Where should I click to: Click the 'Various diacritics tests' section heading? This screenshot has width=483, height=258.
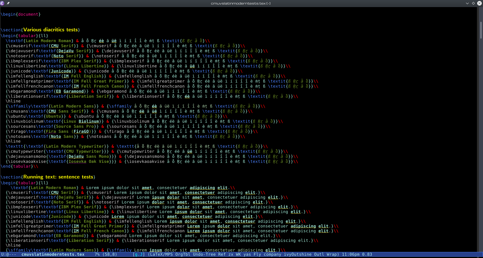(50, 30)
